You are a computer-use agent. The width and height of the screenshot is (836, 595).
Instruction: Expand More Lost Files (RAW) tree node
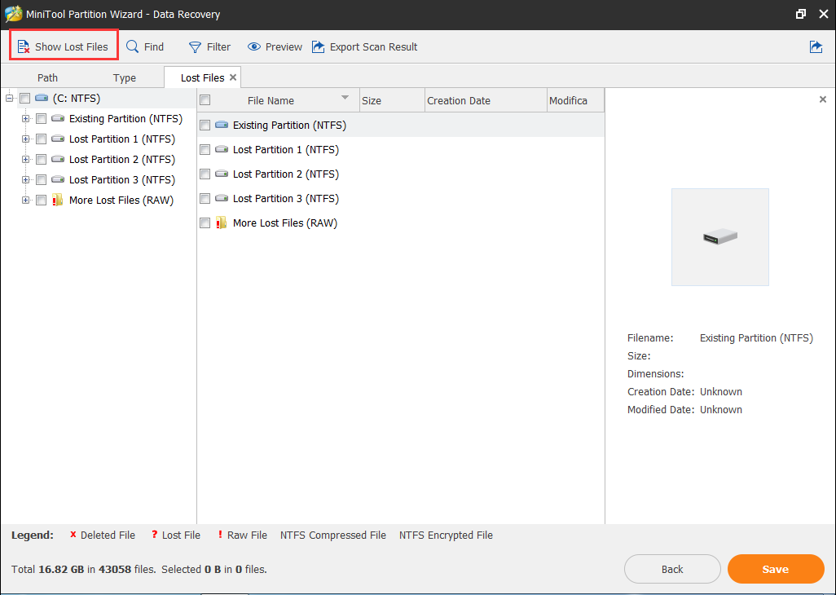(25, 201)
